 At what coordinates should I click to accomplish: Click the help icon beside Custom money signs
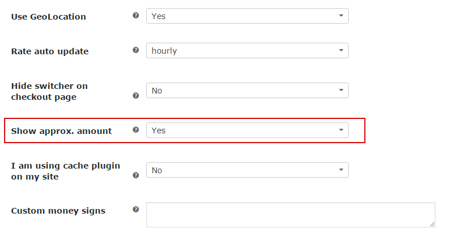pos(136,210)
